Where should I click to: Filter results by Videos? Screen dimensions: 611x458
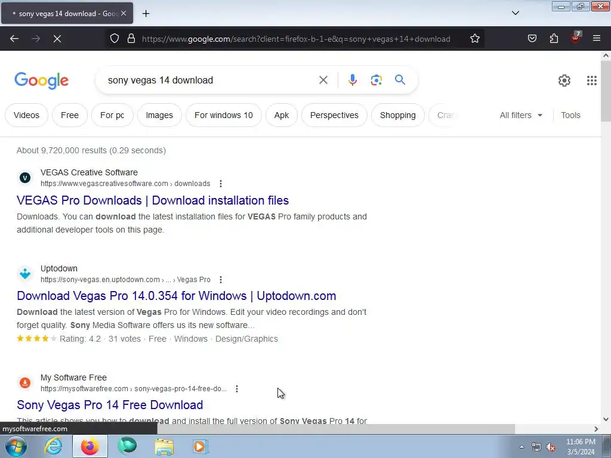pos(26,115)
